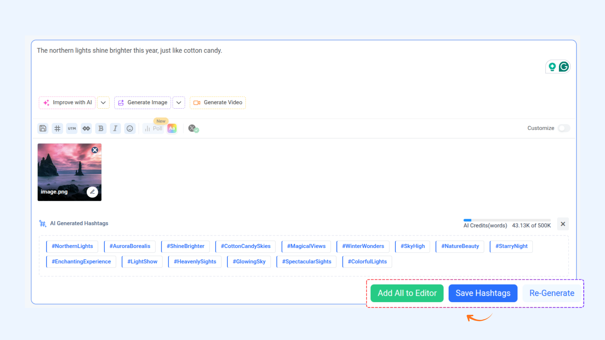Click the Save Hashtags button
The width and height of the screenshot is (605, 340).
[x=483, y=293]
